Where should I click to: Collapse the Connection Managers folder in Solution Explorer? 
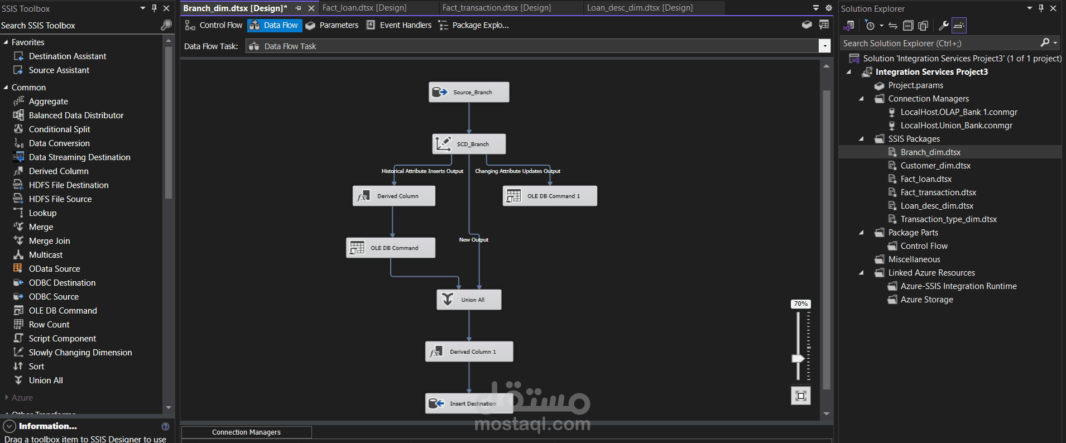[861, 99]
